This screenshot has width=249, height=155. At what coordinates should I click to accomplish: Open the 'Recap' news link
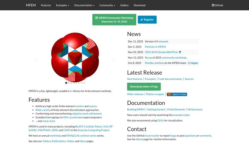click(148, 58)
